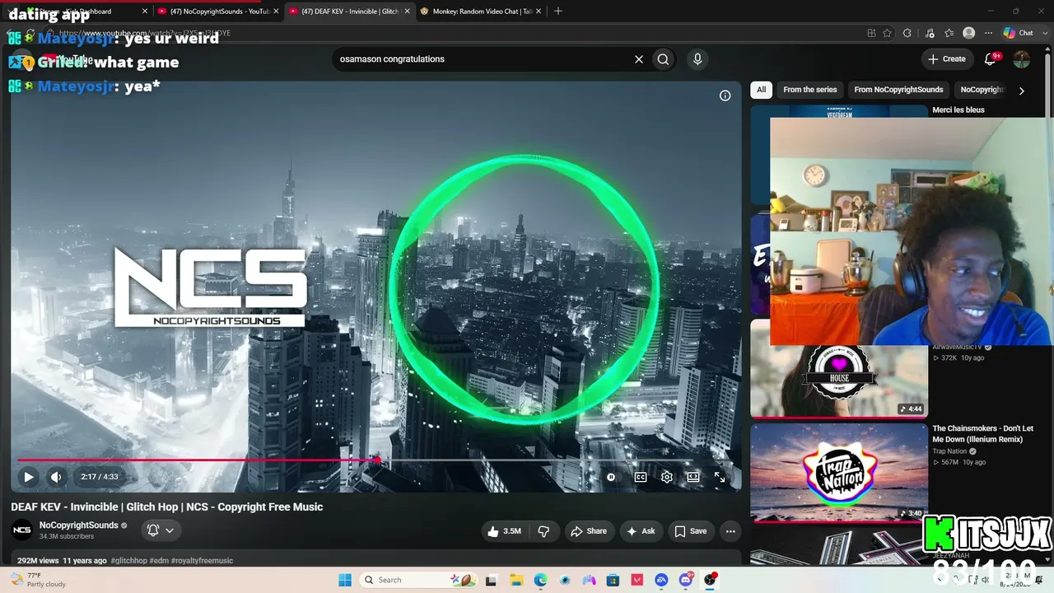Open House music video thumbnail
1054x593 pixels.
pos(838,369)
